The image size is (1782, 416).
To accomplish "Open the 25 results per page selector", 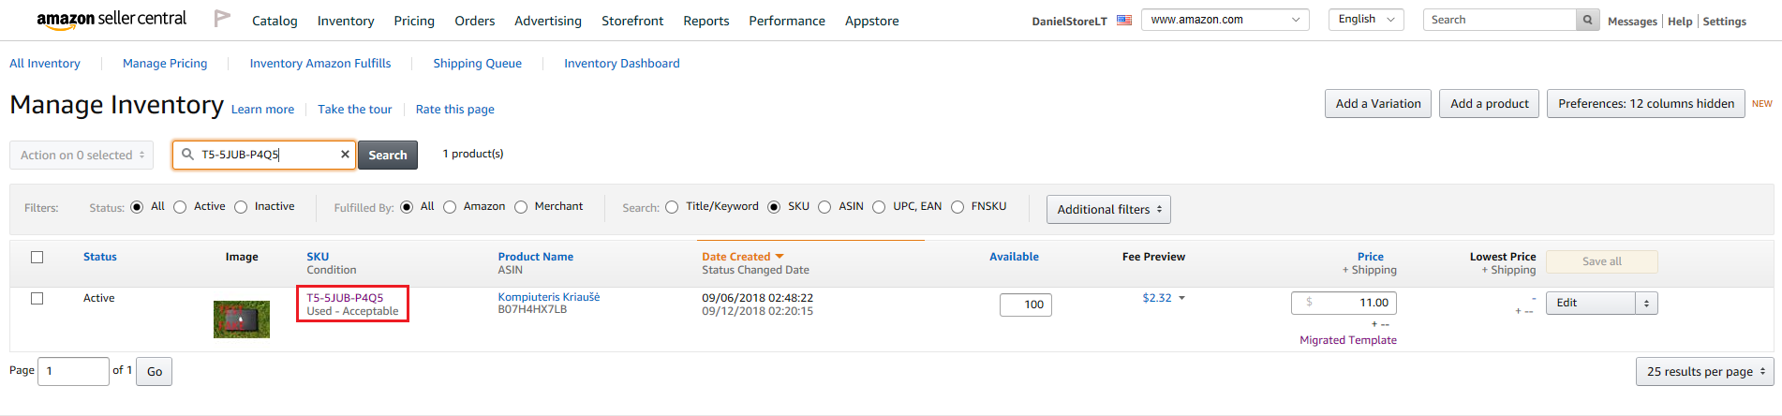I will point(1705,372).
